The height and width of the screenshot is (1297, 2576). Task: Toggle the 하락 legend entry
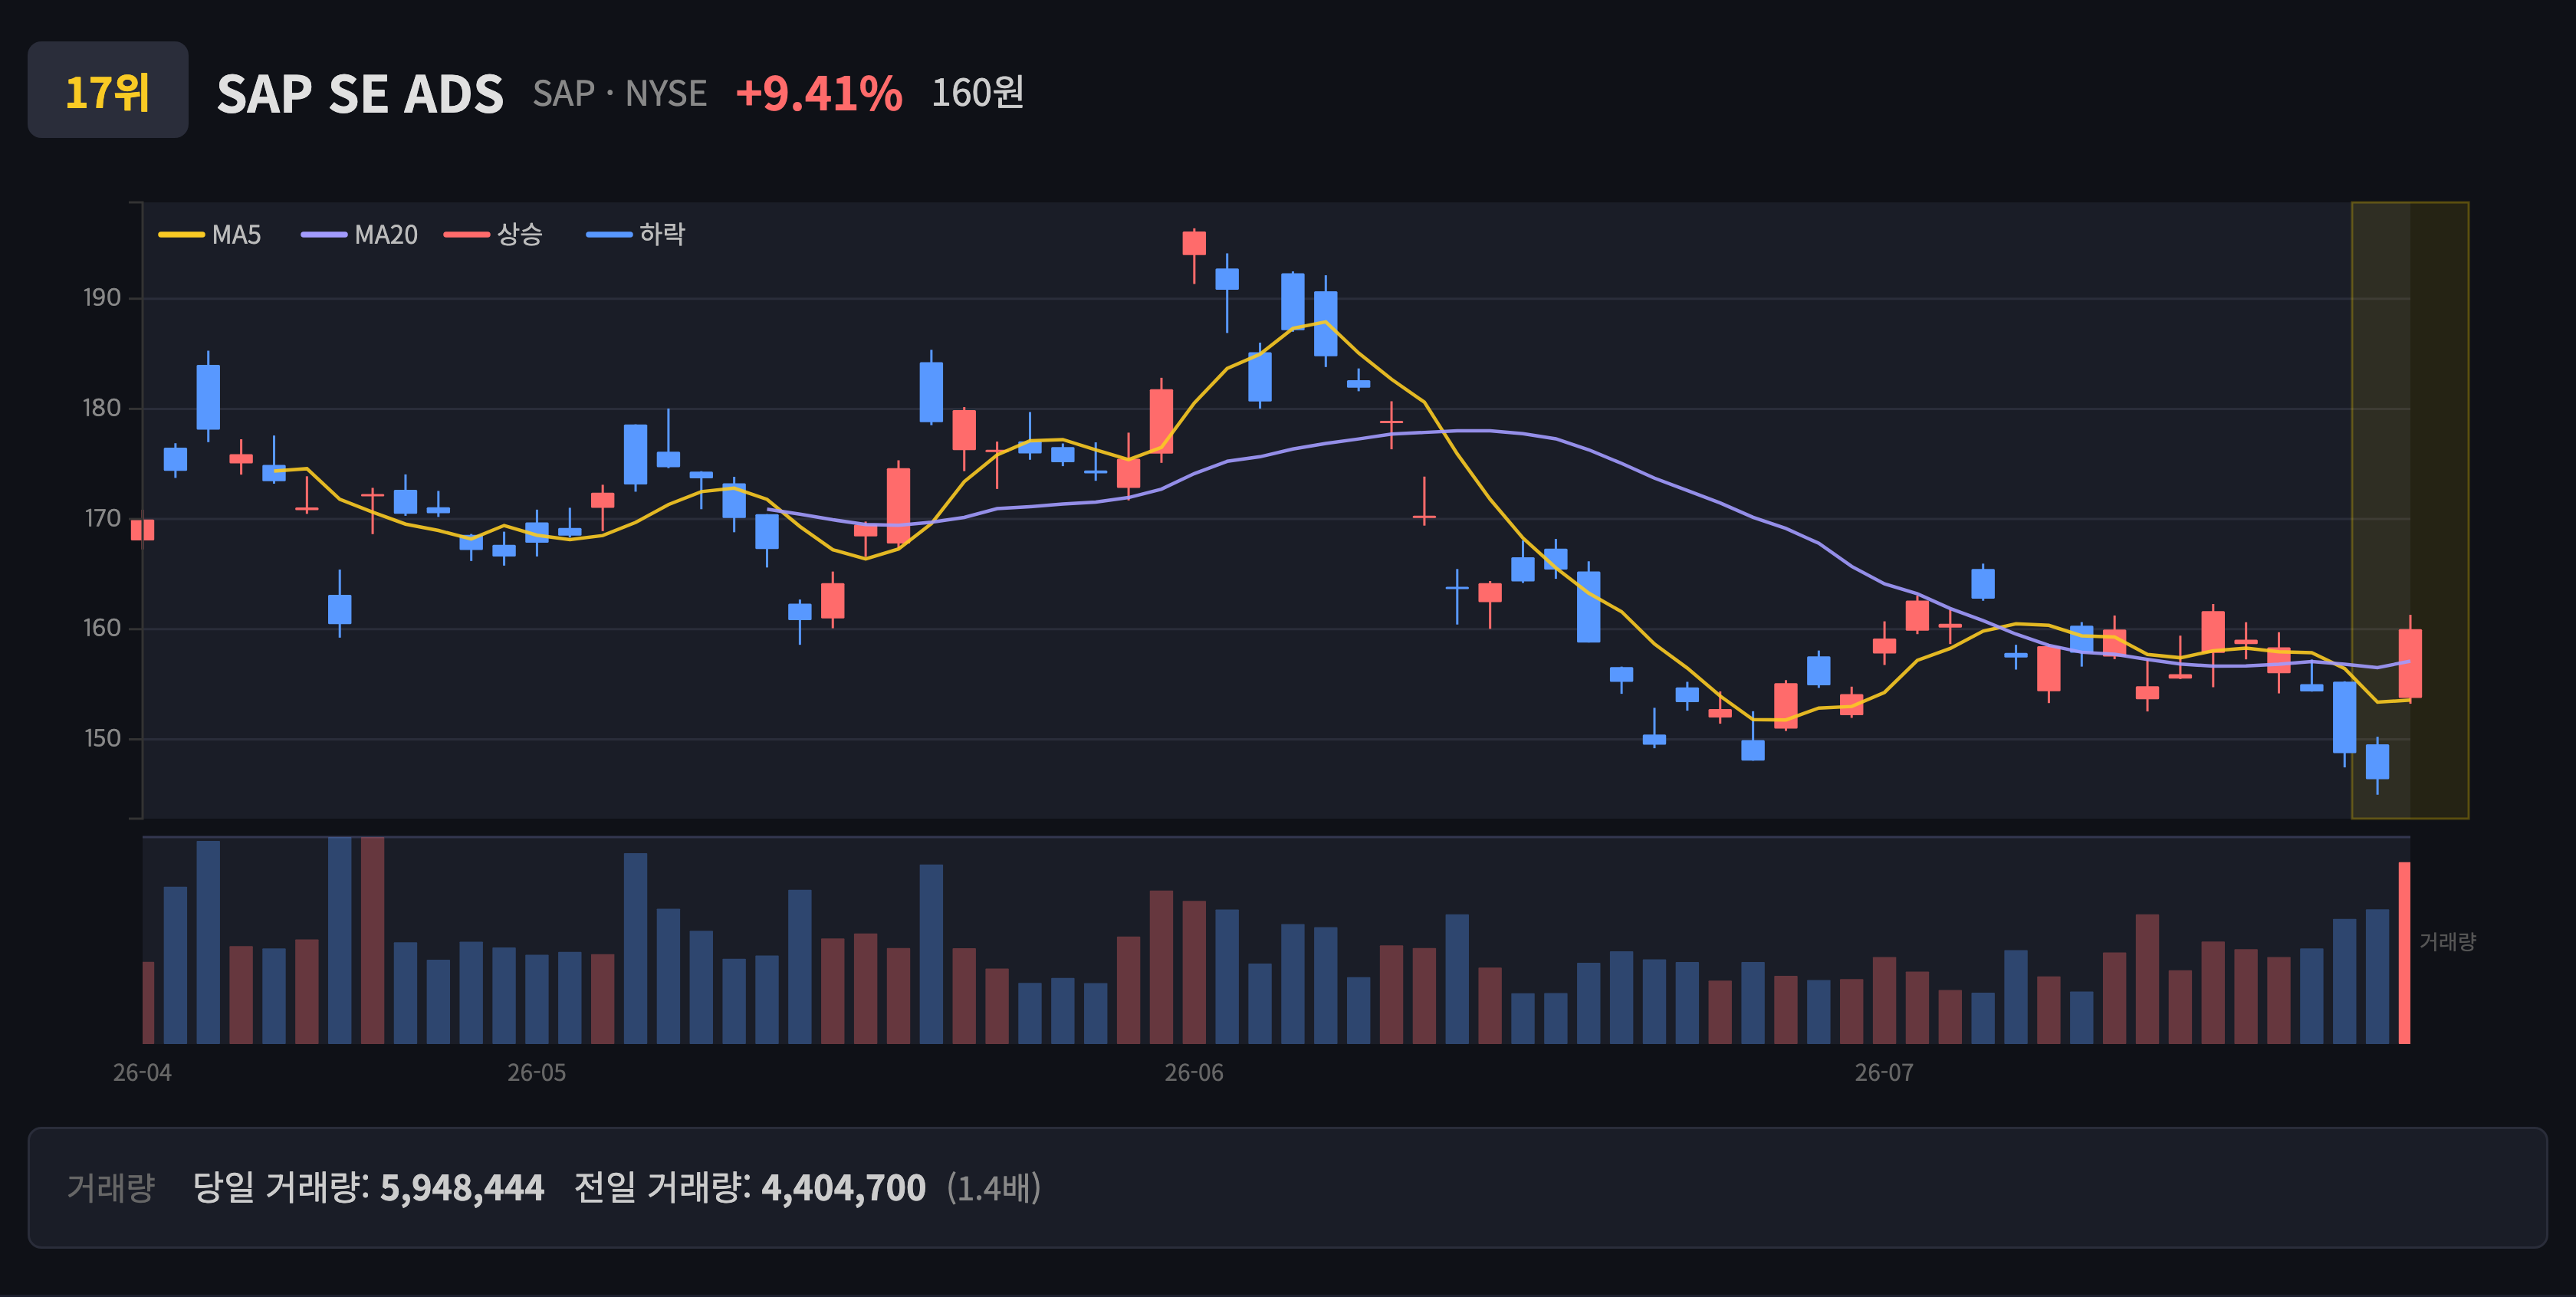click(637, 235)
